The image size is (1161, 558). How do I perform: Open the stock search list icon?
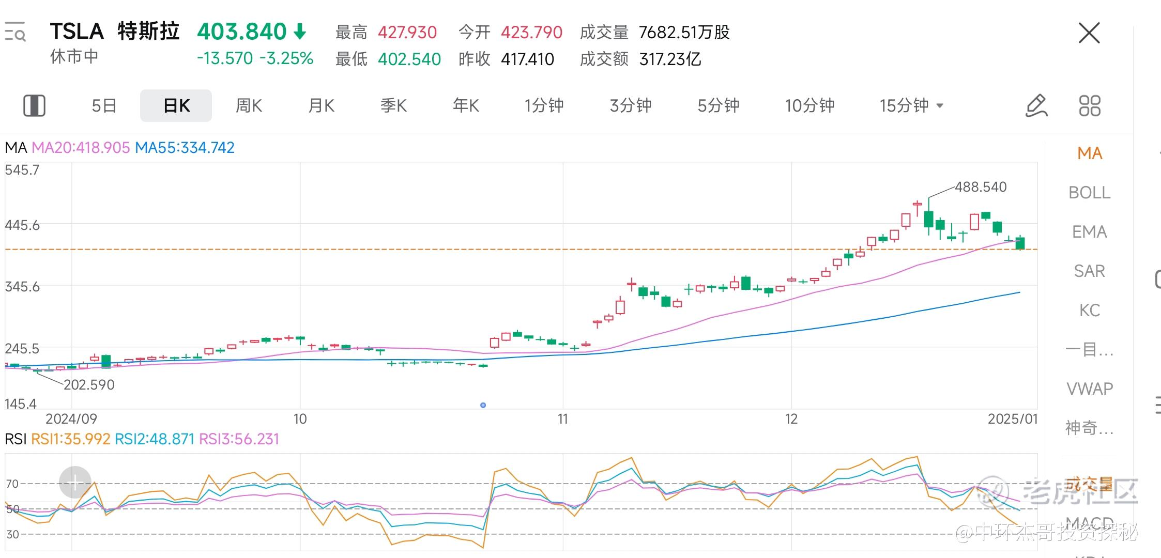pos(15,32)
